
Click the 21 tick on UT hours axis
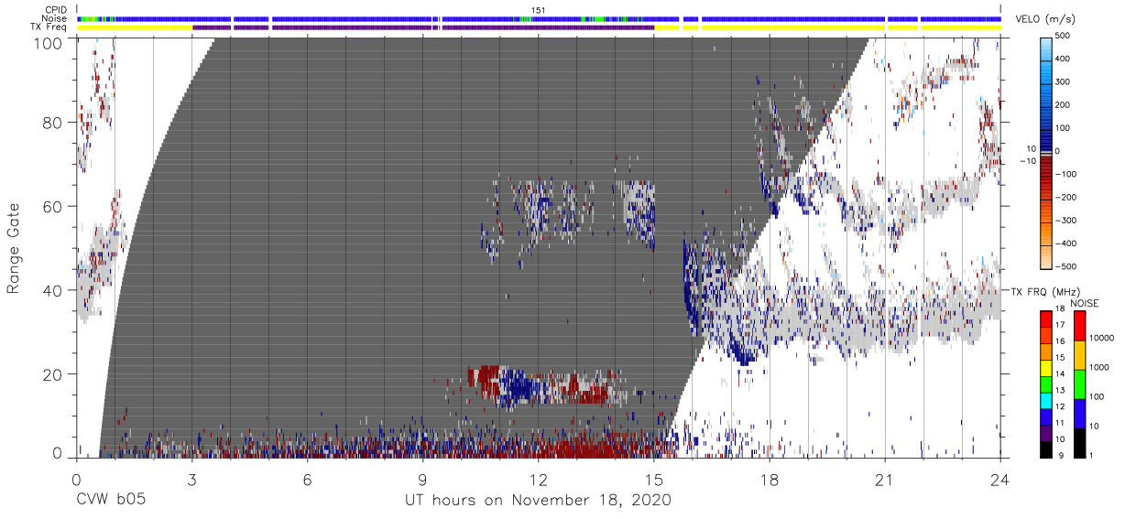885,479
